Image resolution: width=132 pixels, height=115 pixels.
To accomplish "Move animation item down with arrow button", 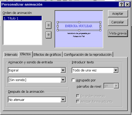I will pos(48,35).
